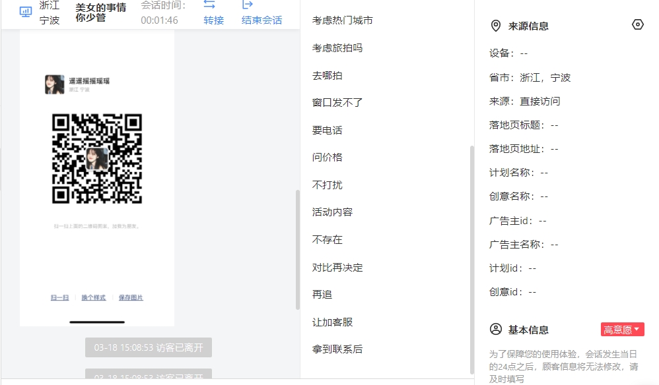This screenshot has height=385, width=659.
Task: Click the 省市: 浙江, 宁波 row
Action: 530,78
